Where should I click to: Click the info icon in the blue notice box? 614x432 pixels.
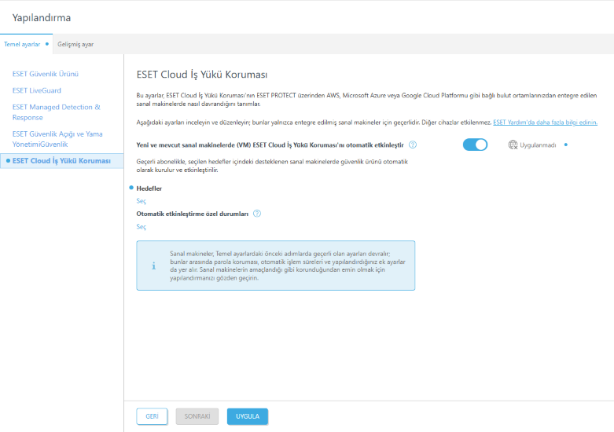(x=153, y=266)
